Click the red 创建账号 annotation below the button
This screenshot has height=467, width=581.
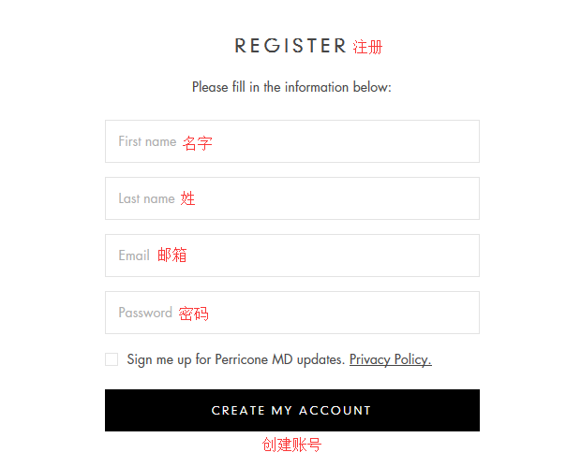coord(291,445)
